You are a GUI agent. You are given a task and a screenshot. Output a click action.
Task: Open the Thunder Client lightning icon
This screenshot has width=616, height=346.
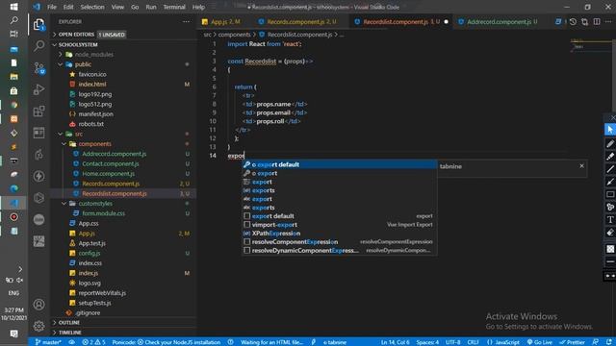click(38, 176)
